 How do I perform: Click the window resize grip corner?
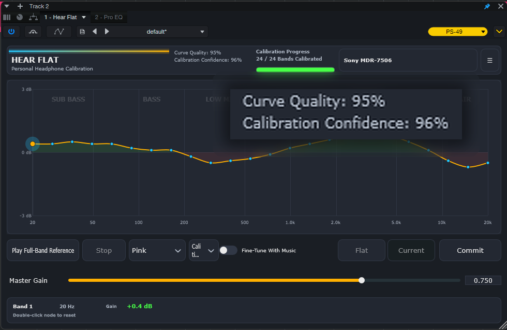click(503, 326)
